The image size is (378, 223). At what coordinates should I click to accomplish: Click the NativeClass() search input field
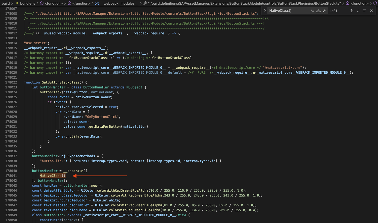click(x=288, y=11)
